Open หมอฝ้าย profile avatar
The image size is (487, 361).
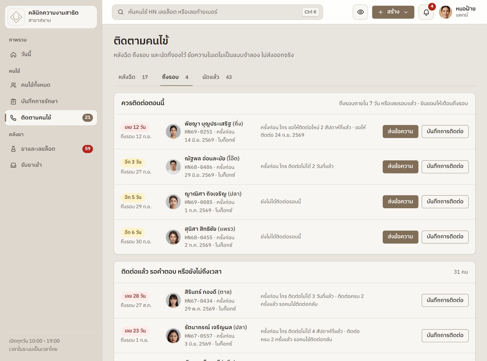(445, 12)
